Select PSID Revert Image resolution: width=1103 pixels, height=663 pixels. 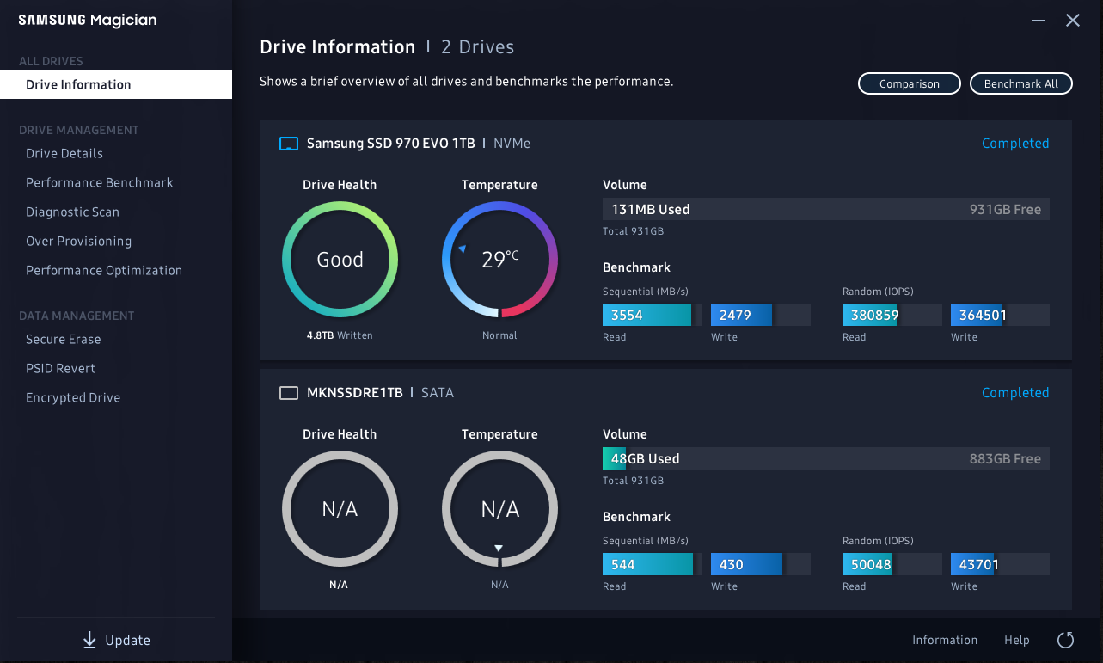coord(60,369)
